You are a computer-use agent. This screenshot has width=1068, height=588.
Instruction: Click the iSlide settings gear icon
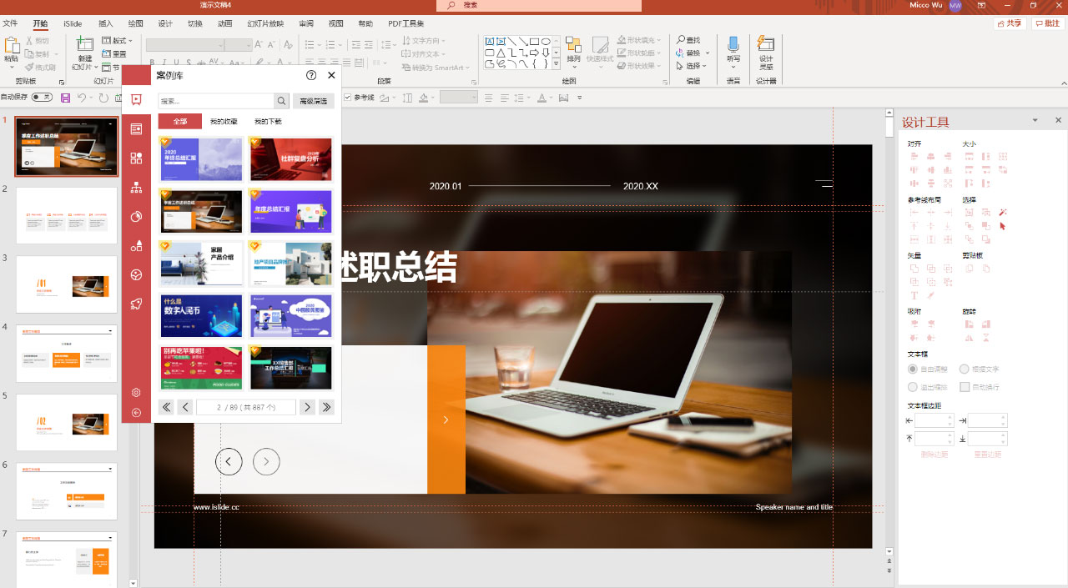point(136,393)
